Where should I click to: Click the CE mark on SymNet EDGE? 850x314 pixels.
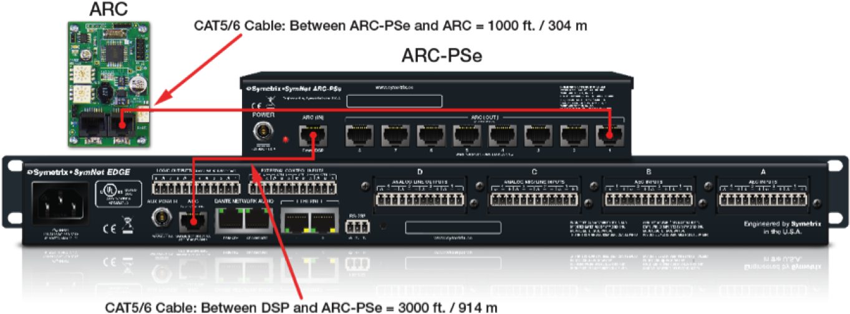pos(109,228)
